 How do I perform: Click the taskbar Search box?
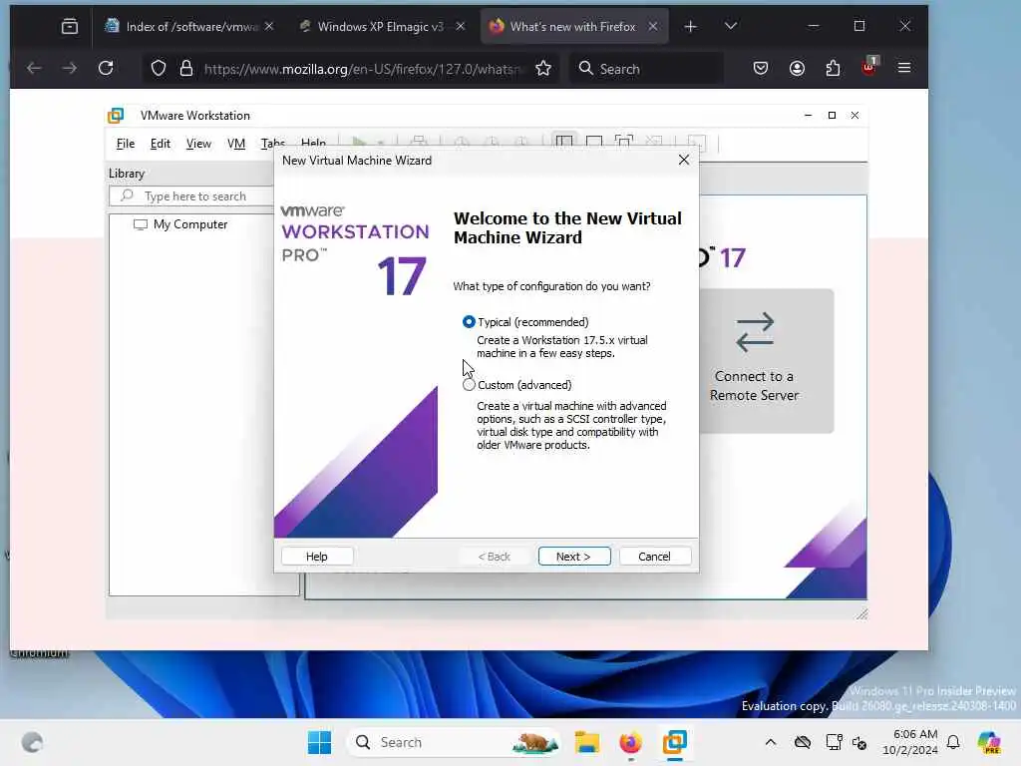[455, 742]
